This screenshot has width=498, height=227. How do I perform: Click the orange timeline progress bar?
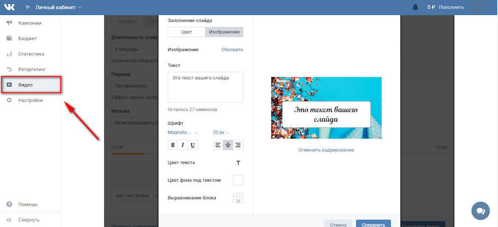coord(128,154)
